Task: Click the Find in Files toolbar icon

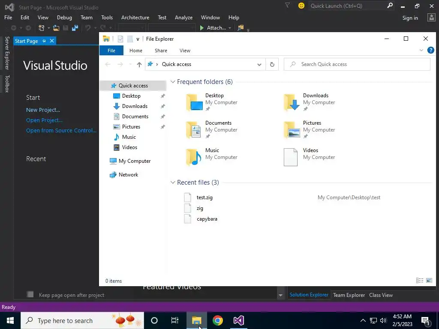Action: 241,28
